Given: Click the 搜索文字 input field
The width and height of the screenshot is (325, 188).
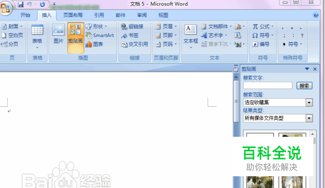Looking at the screenshot, I should pyautogui.click(x=268, y=85).
